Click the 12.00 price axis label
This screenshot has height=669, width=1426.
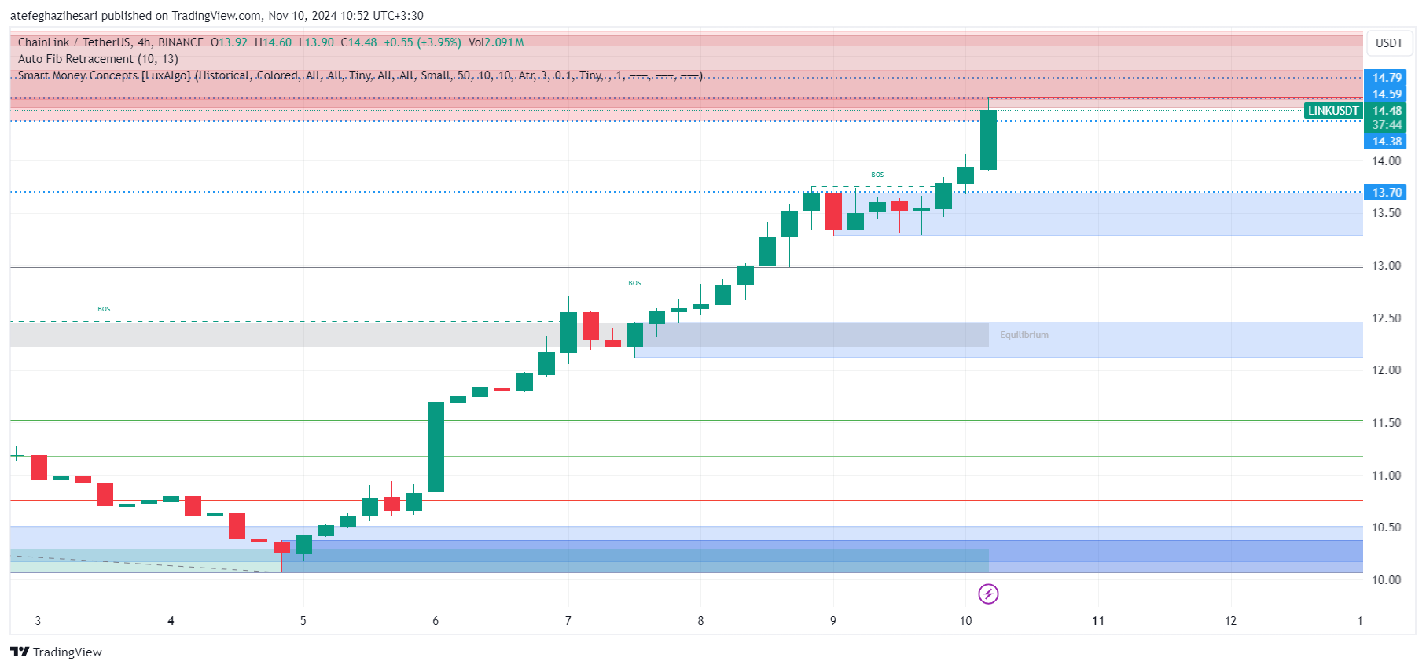1387,370
